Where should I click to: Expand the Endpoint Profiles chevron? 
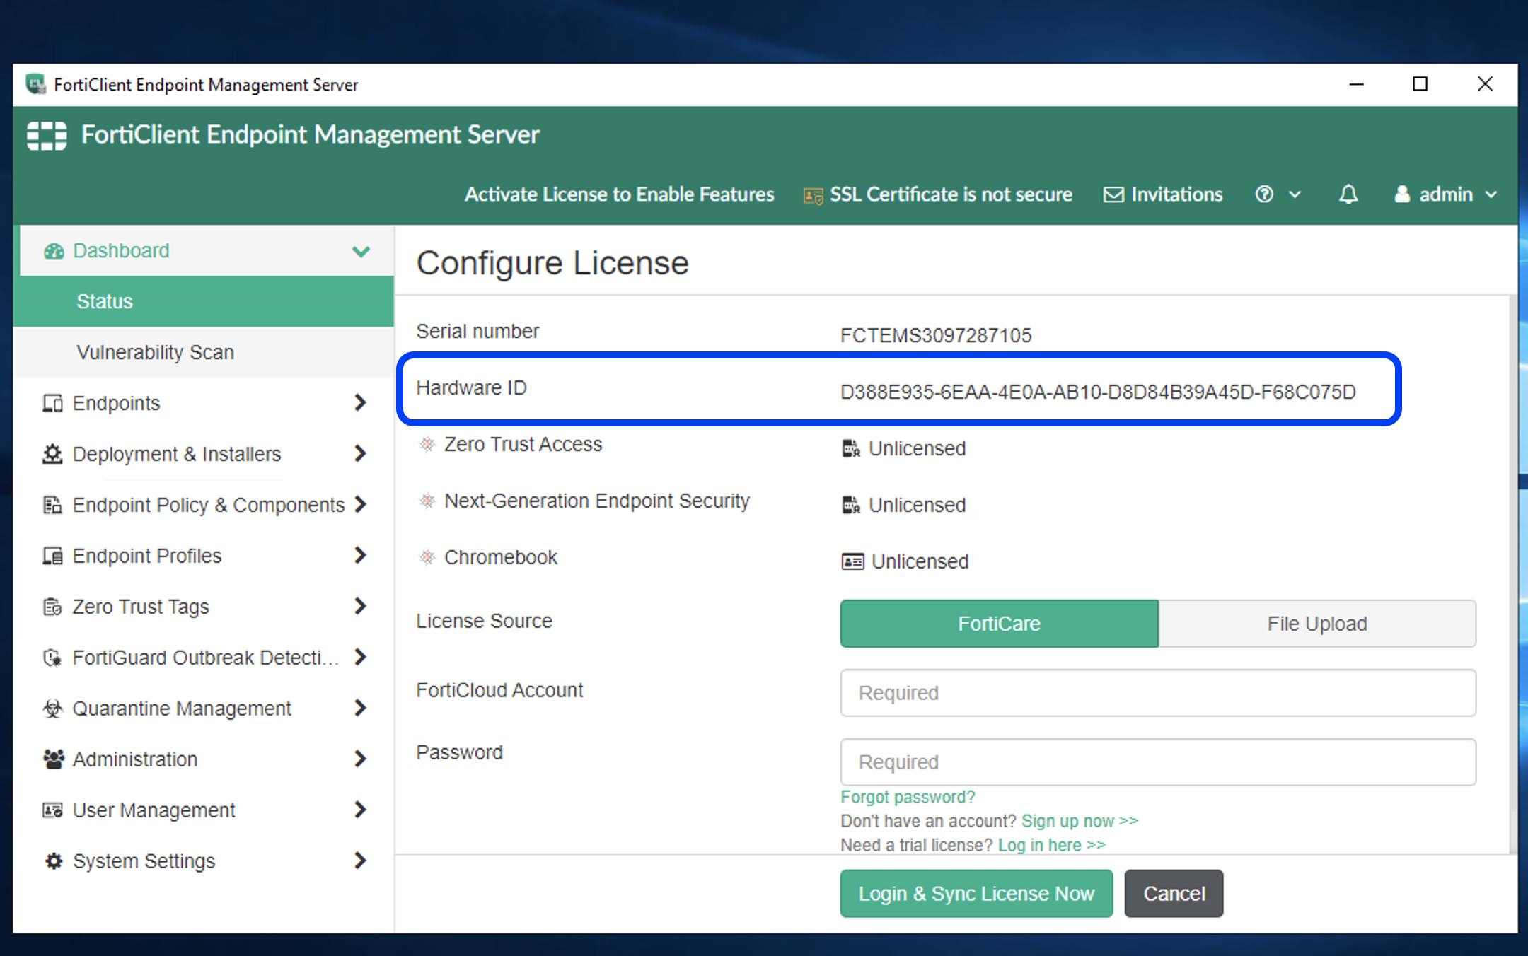[x=361, y=556]
